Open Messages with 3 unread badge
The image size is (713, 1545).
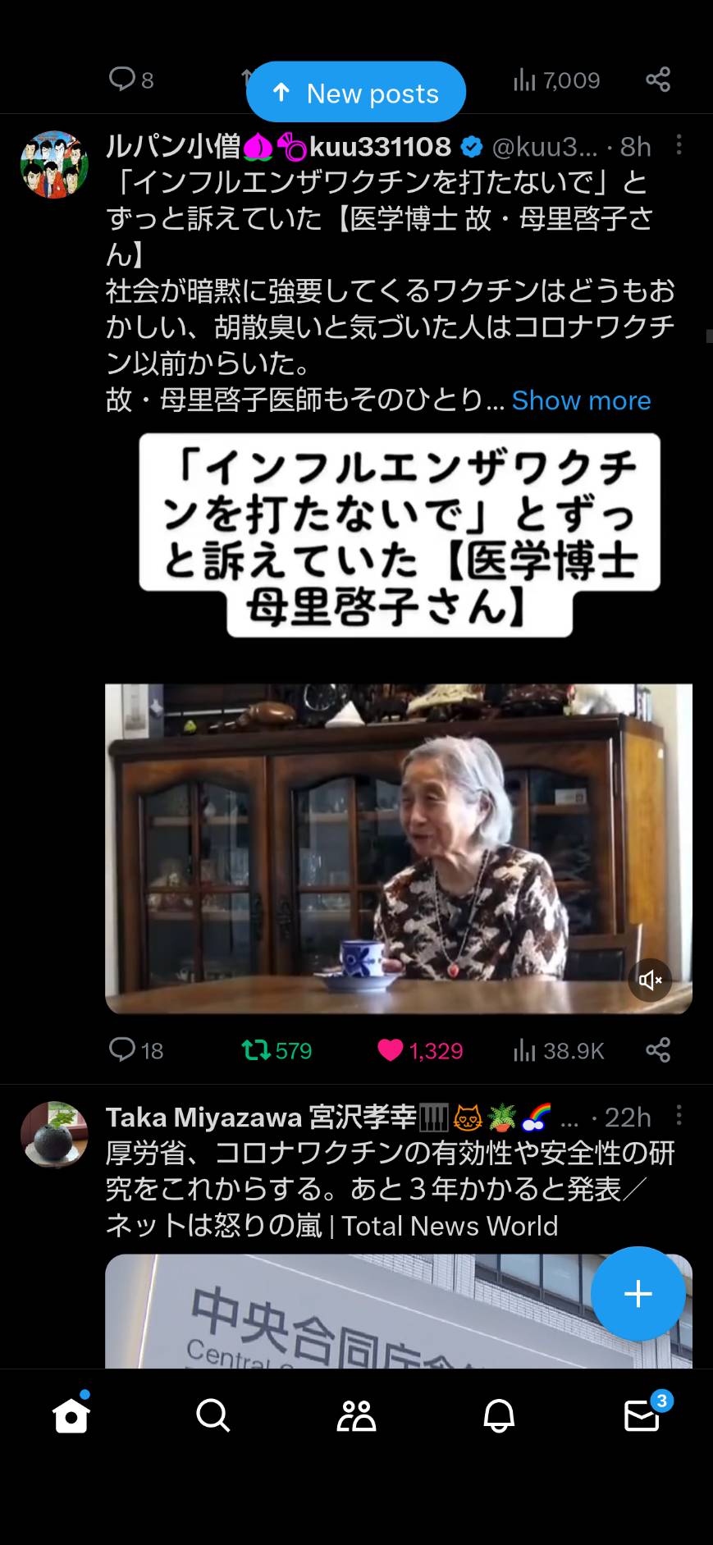(642, 1414)
